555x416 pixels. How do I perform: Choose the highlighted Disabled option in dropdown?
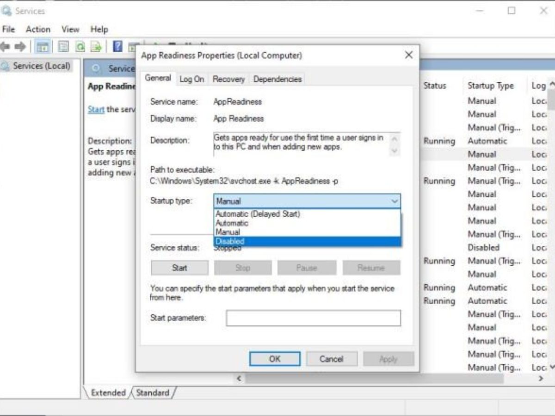tap(307, 241)
